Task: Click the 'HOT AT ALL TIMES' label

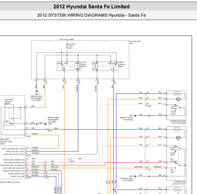Action: [x=67, y=39]
